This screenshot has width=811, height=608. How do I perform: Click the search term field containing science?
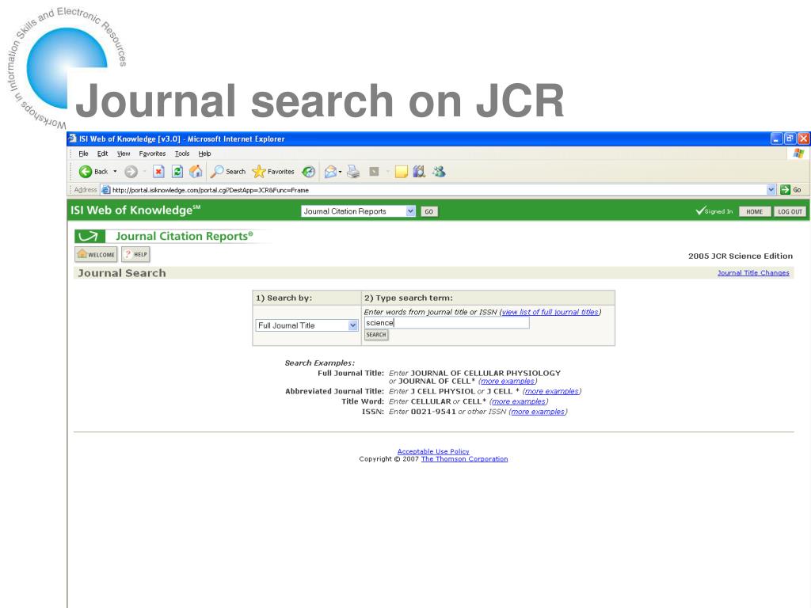click(447, 323)
